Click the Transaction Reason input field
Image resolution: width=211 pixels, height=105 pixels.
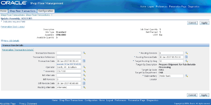[69, 53]
